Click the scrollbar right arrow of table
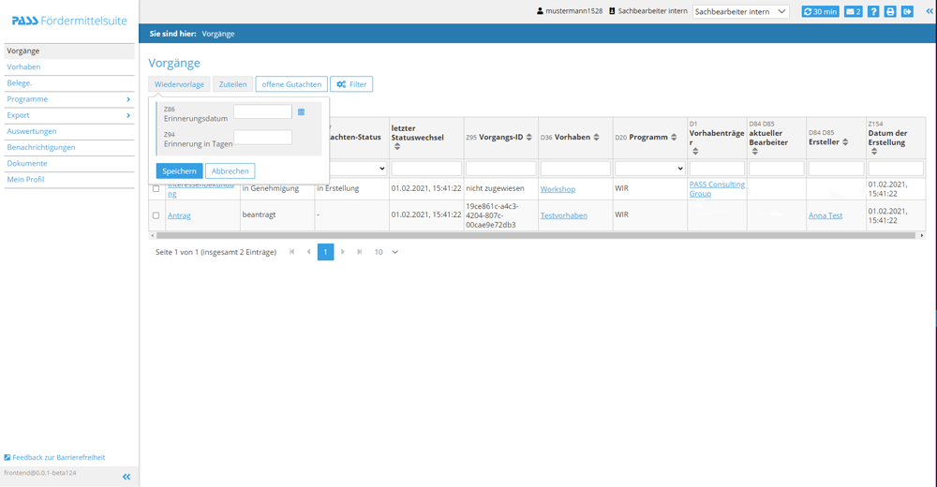The width and height of the screenshot is (937, 487). [x=921, y=235]
